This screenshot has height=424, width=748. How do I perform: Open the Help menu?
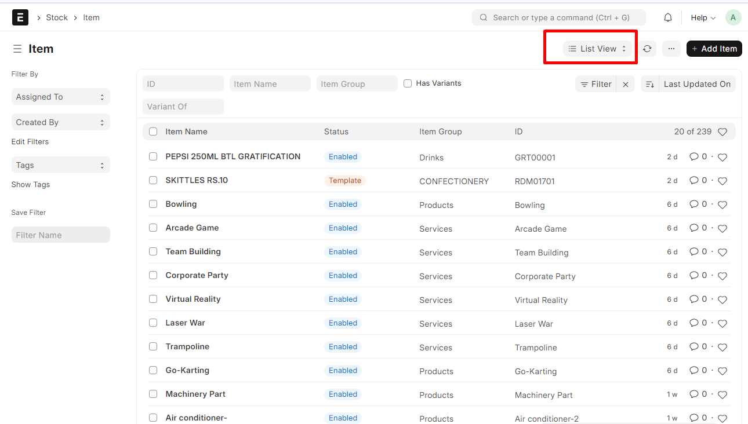[703, 18]
